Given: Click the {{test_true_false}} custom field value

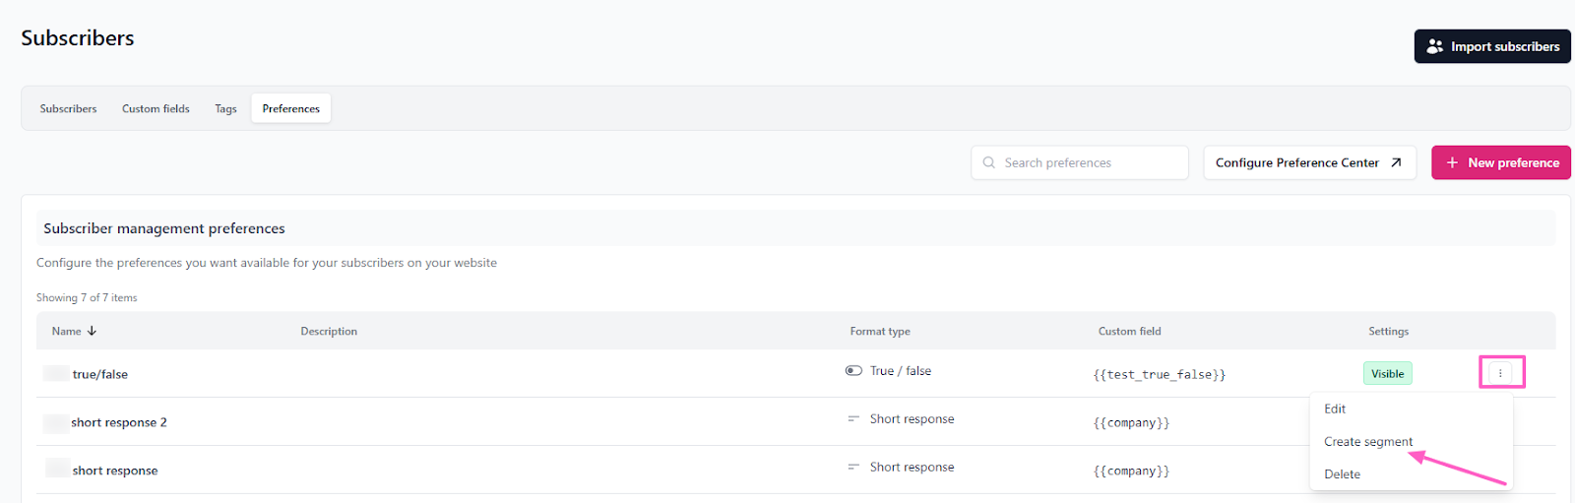Looking at the screenshot, I should click(1159, 375).
